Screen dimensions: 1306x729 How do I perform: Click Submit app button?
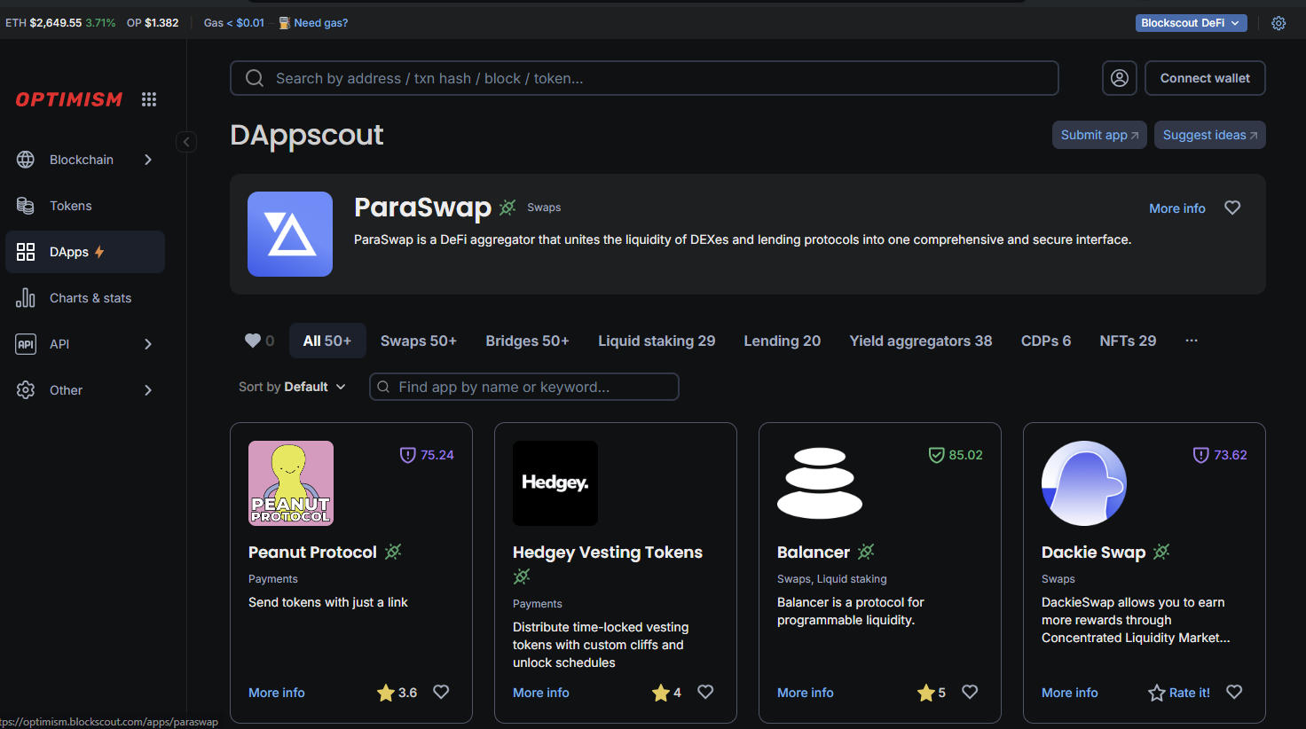1099,135
